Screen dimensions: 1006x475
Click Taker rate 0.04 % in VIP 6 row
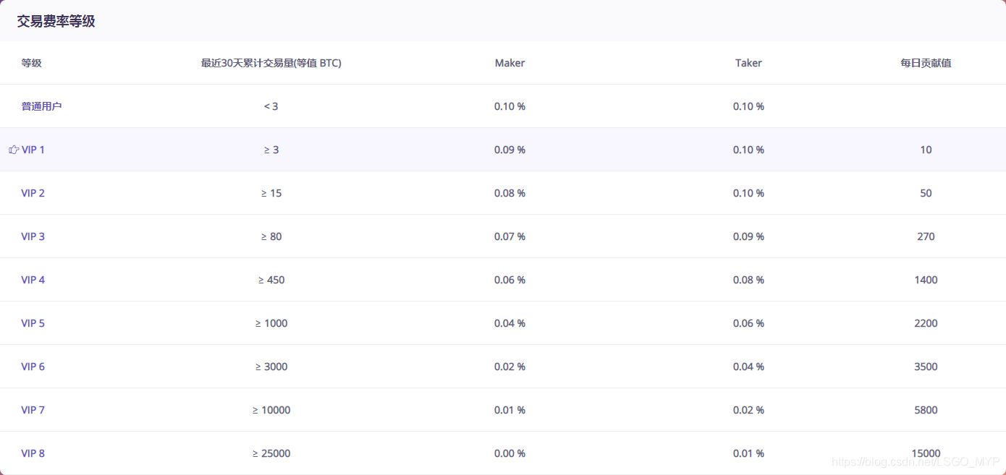(x=748, y=367)
